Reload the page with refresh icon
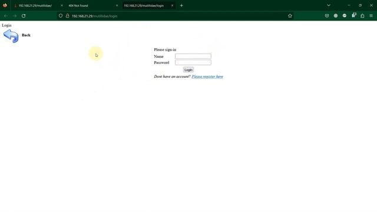 [24, 16]
